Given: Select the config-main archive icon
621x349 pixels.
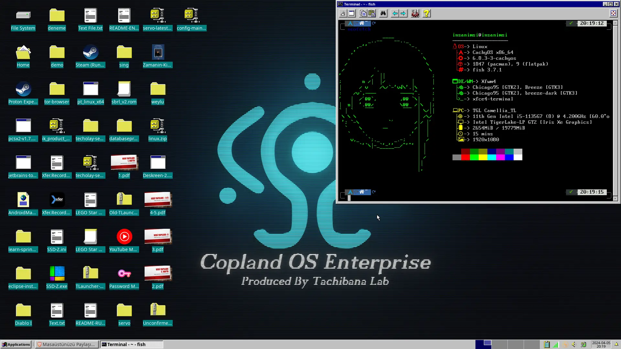Looking at the screenshot, I should click(x=191, y=20).
